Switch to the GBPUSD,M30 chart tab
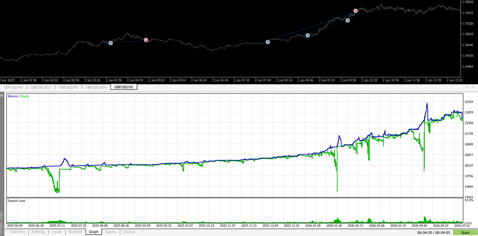 tap(96, 87)
